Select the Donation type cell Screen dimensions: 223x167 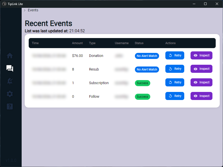click(x=96, y=56)
